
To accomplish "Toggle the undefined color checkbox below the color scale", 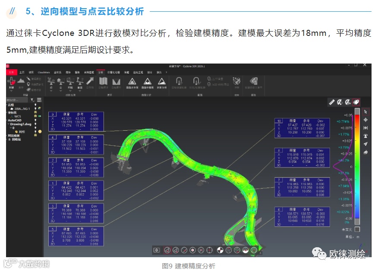I will [x=357, y=229].
